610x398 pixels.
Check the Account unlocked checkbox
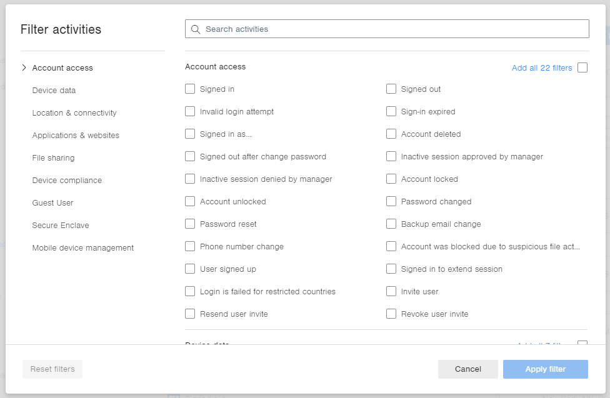[x=190, y=202]
